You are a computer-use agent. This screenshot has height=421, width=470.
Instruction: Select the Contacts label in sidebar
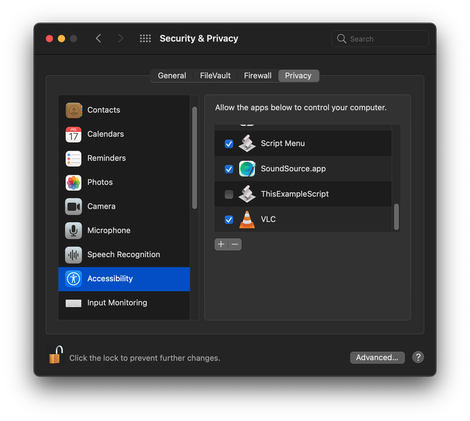tap(104, 110)
